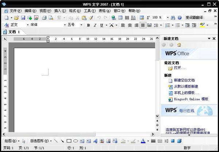Click the Select Objects pointer icon
This screenshot has height=152, width=219.
click(24, 141)
